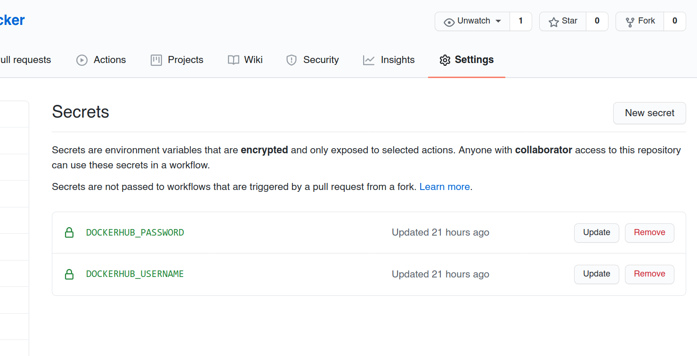Image resolution: width=697 pixels, height=356 pixels.
Task: Create a New secret
Action: pyautogui.click(x=649, y=113)
